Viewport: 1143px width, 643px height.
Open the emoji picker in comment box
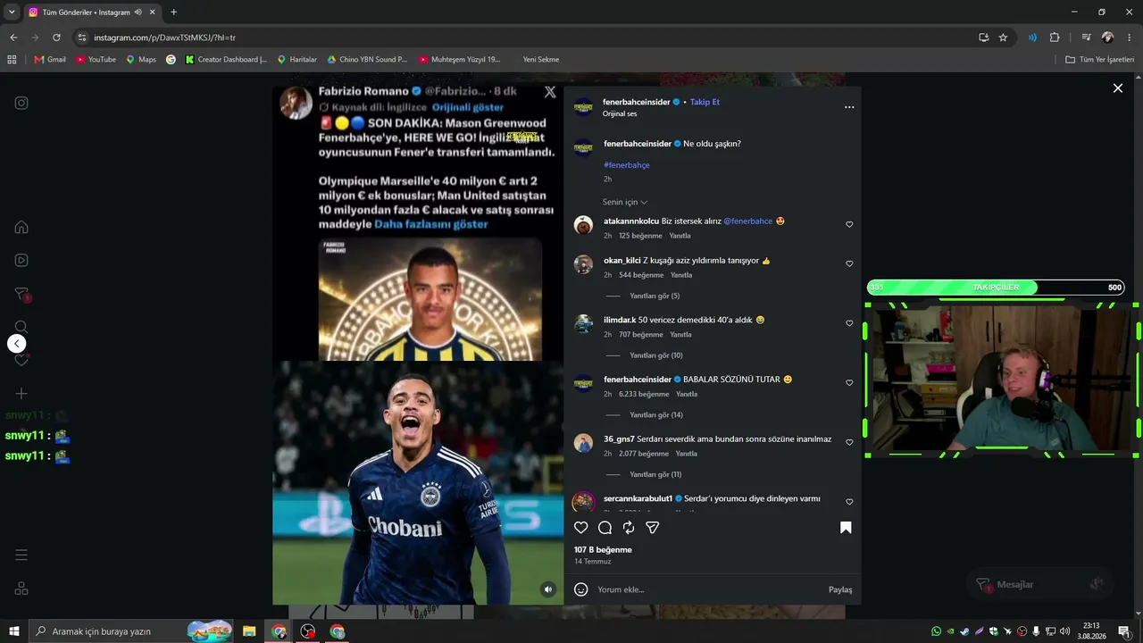pos(581,589)
